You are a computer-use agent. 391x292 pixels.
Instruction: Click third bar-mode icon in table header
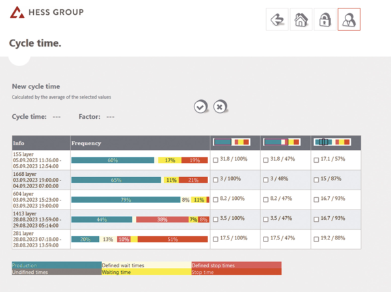pyautogui.click(x=332, y=142)
